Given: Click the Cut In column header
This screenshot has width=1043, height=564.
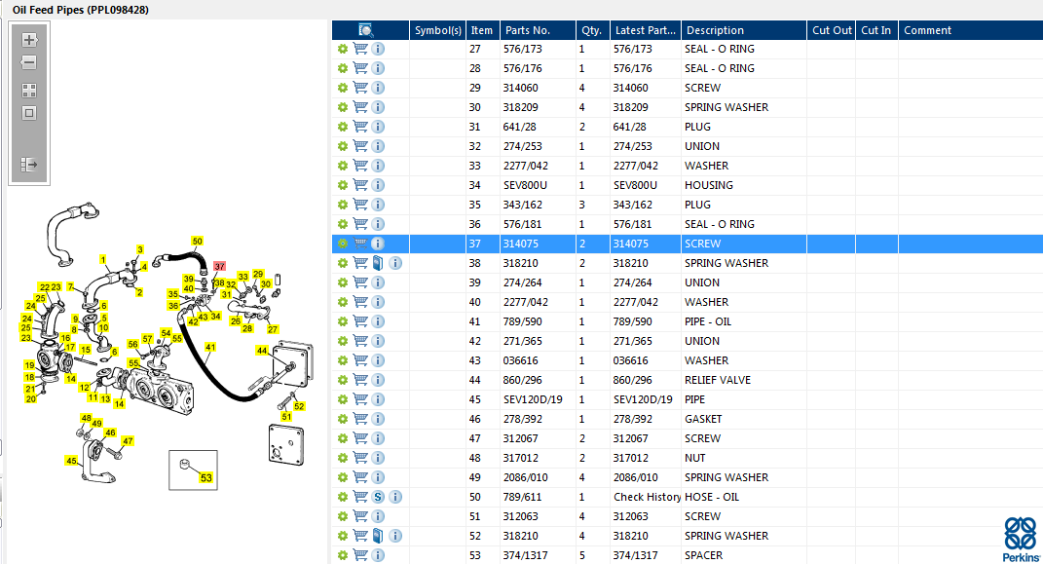Looking at the screenshot, I should (876, 30).
